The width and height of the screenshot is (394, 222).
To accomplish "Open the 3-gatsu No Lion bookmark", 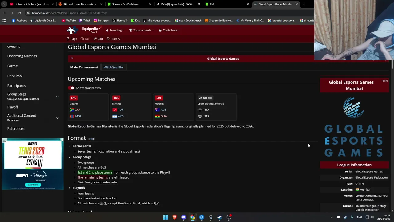I will click(219, 21).
